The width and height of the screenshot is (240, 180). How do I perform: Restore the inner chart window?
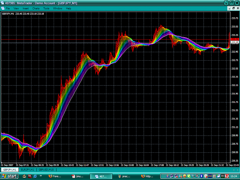click(233, 8)
